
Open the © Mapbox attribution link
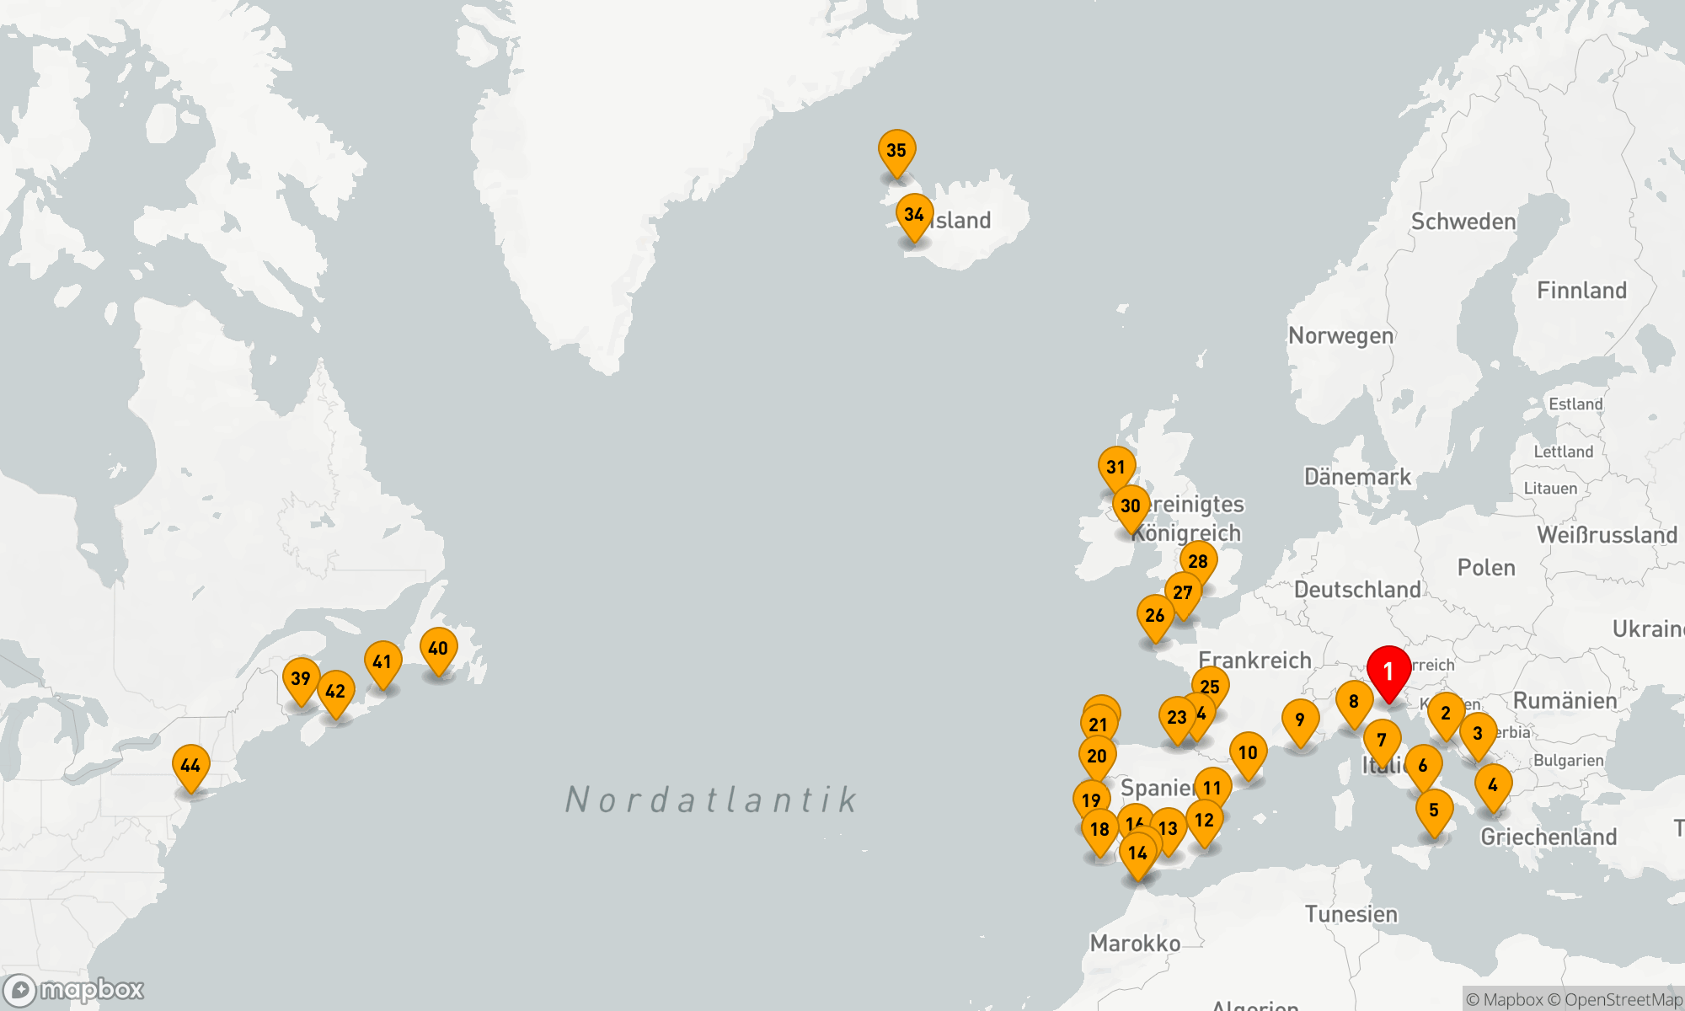pyautogui.click(x=1505, y=999)
